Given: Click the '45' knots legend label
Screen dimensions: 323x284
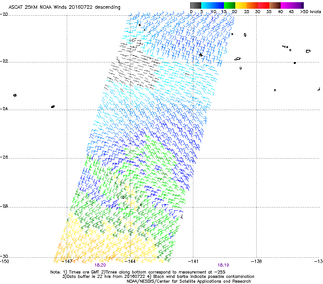Looking at the screenshot, I should [291, 12].
